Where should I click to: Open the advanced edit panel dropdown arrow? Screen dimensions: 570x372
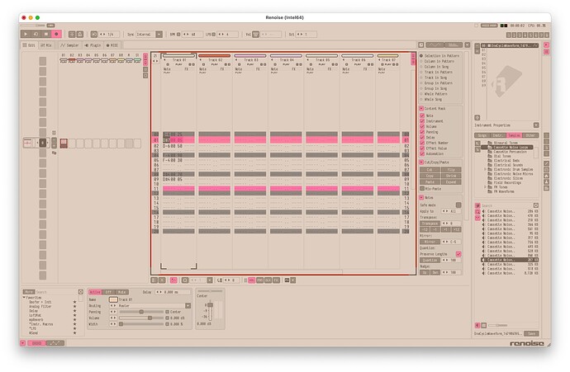tap(468, 45)
